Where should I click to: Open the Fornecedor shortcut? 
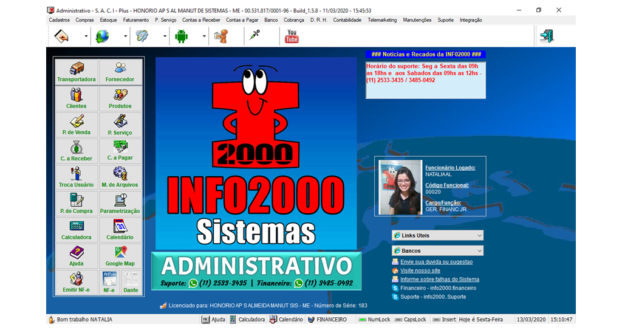coord(120,72)
